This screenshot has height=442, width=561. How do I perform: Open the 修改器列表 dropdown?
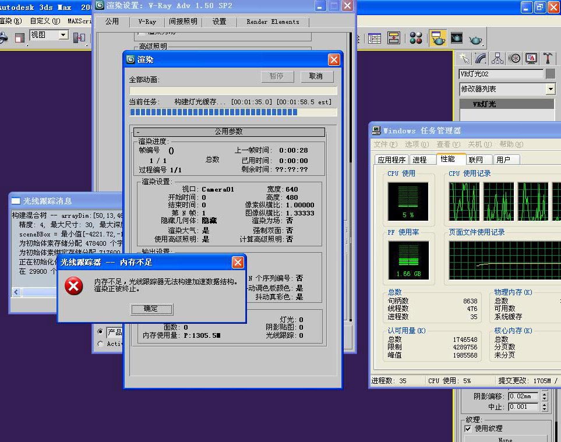pos(551,89)
